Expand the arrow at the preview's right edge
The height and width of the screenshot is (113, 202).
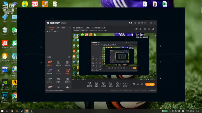pos(156,36)
